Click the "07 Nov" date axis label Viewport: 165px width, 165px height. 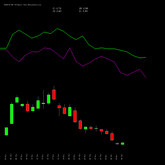[x=21, y=157]
